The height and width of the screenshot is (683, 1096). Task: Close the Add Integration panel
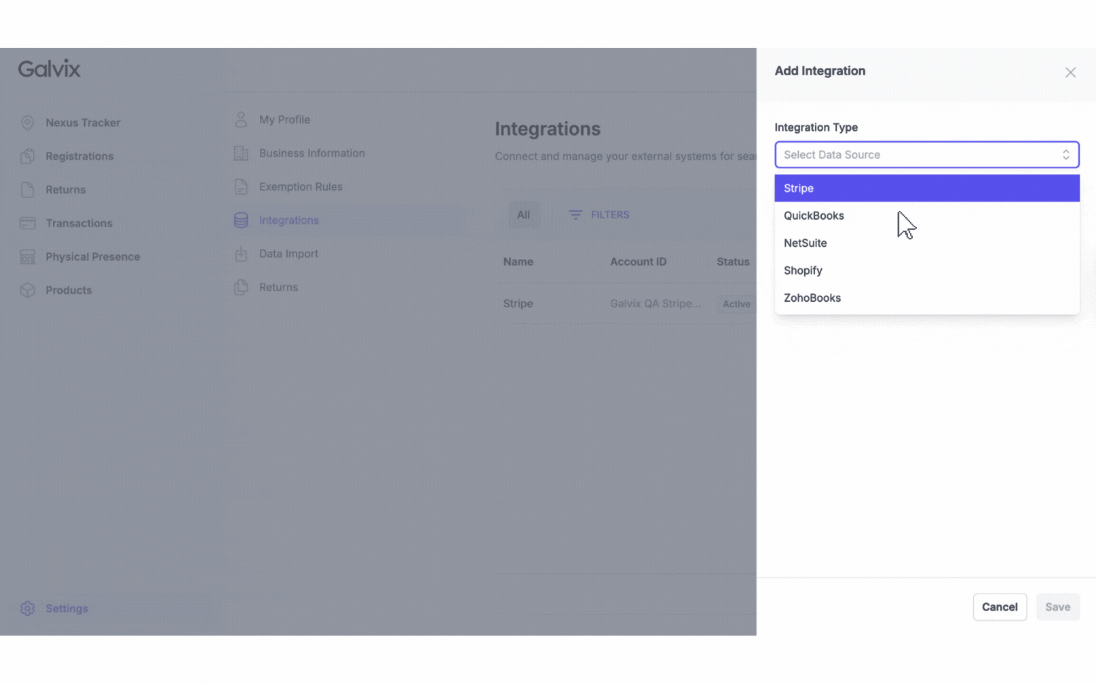coord(1070,73)
